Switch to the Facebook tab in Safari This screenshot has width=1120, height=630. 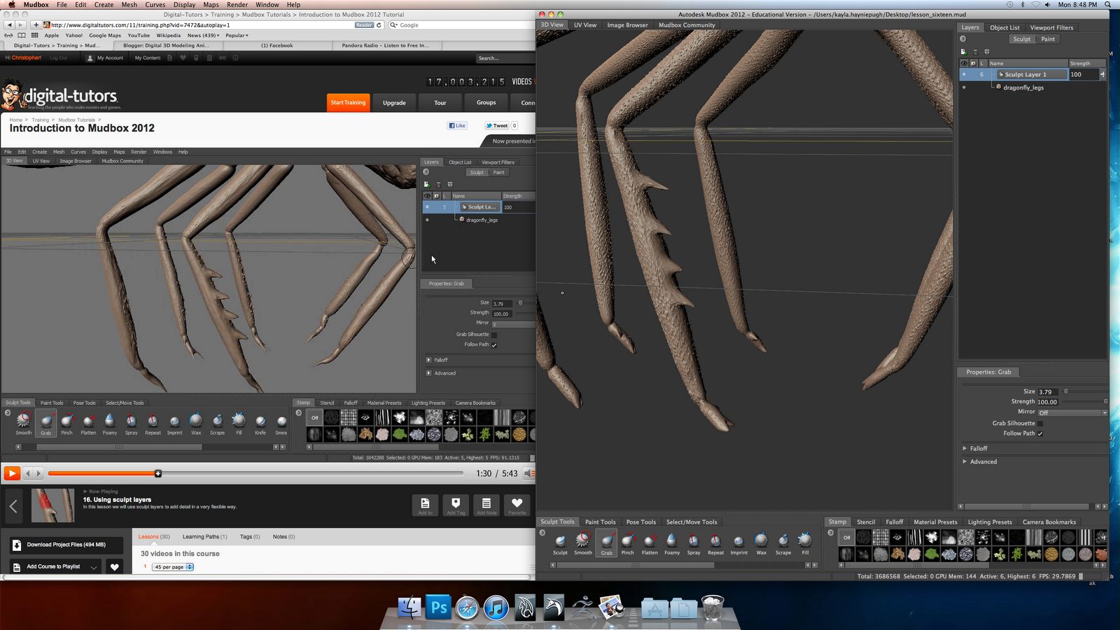point(277,45)
